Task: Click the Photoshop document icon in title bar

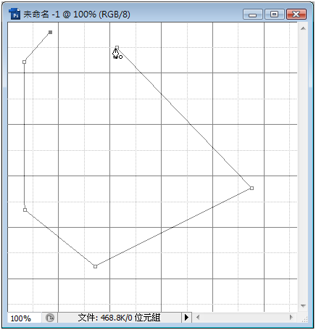Action: click(14, 14)
